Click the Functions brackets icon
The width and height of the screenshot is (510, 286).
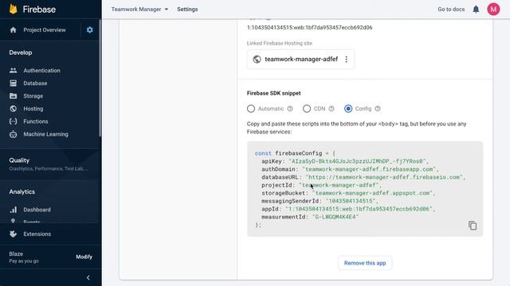click(13, 122)
